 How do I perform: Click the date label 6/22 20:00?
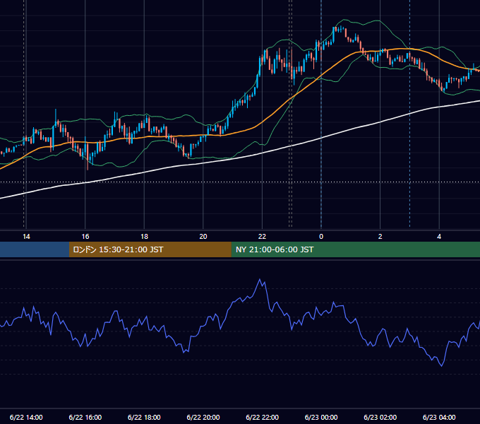[x=203, y=417]
